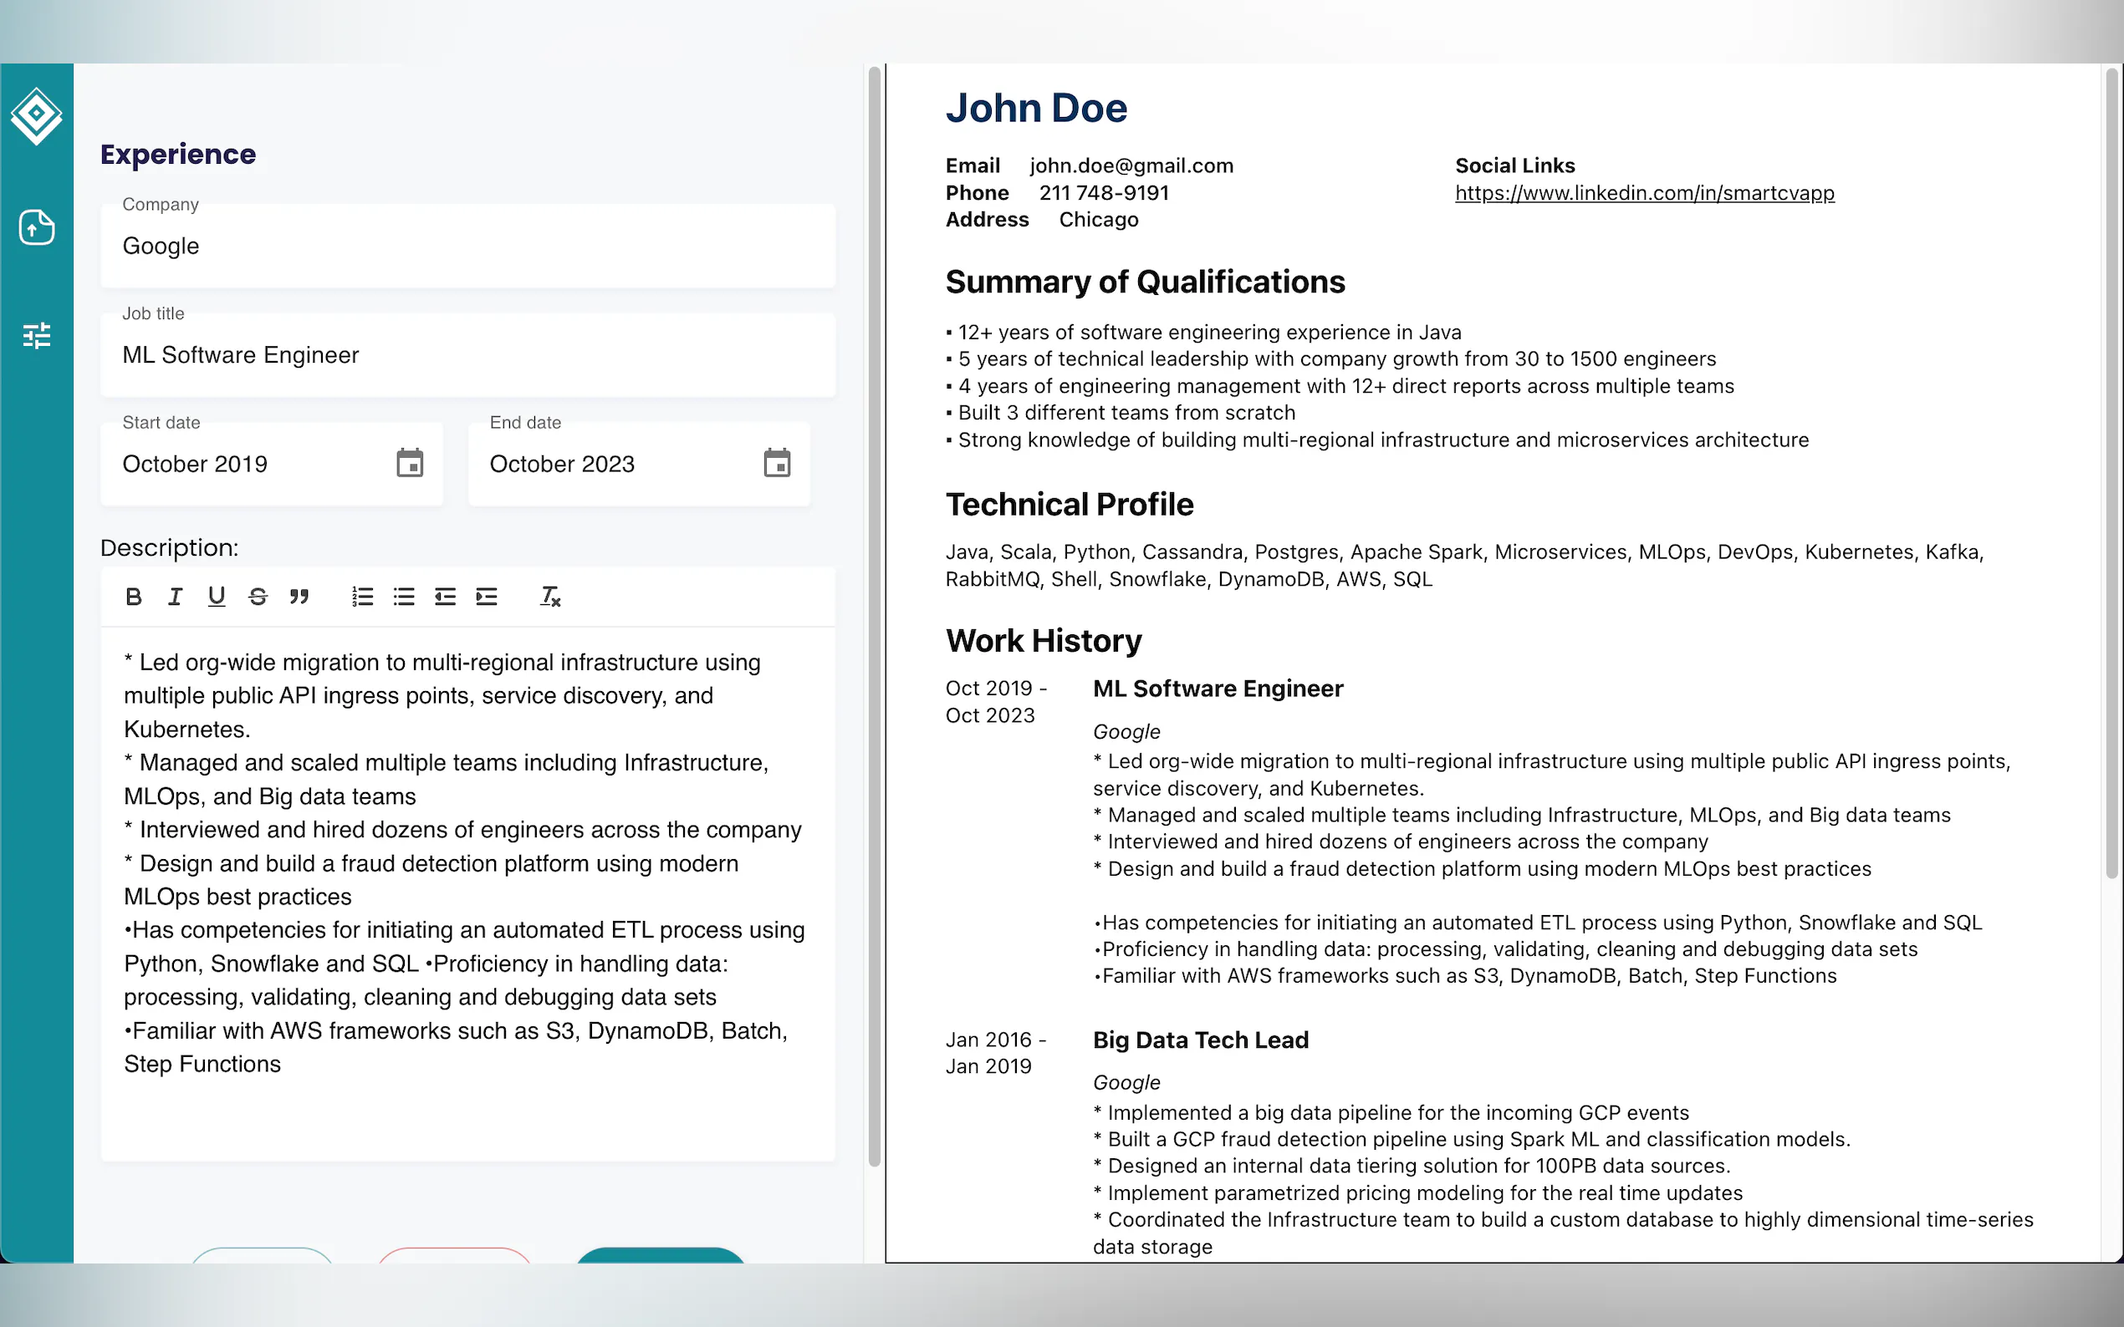Click the Bold formatting icon
This screenshot has width=2124, height=1327.
click(134, 597)
